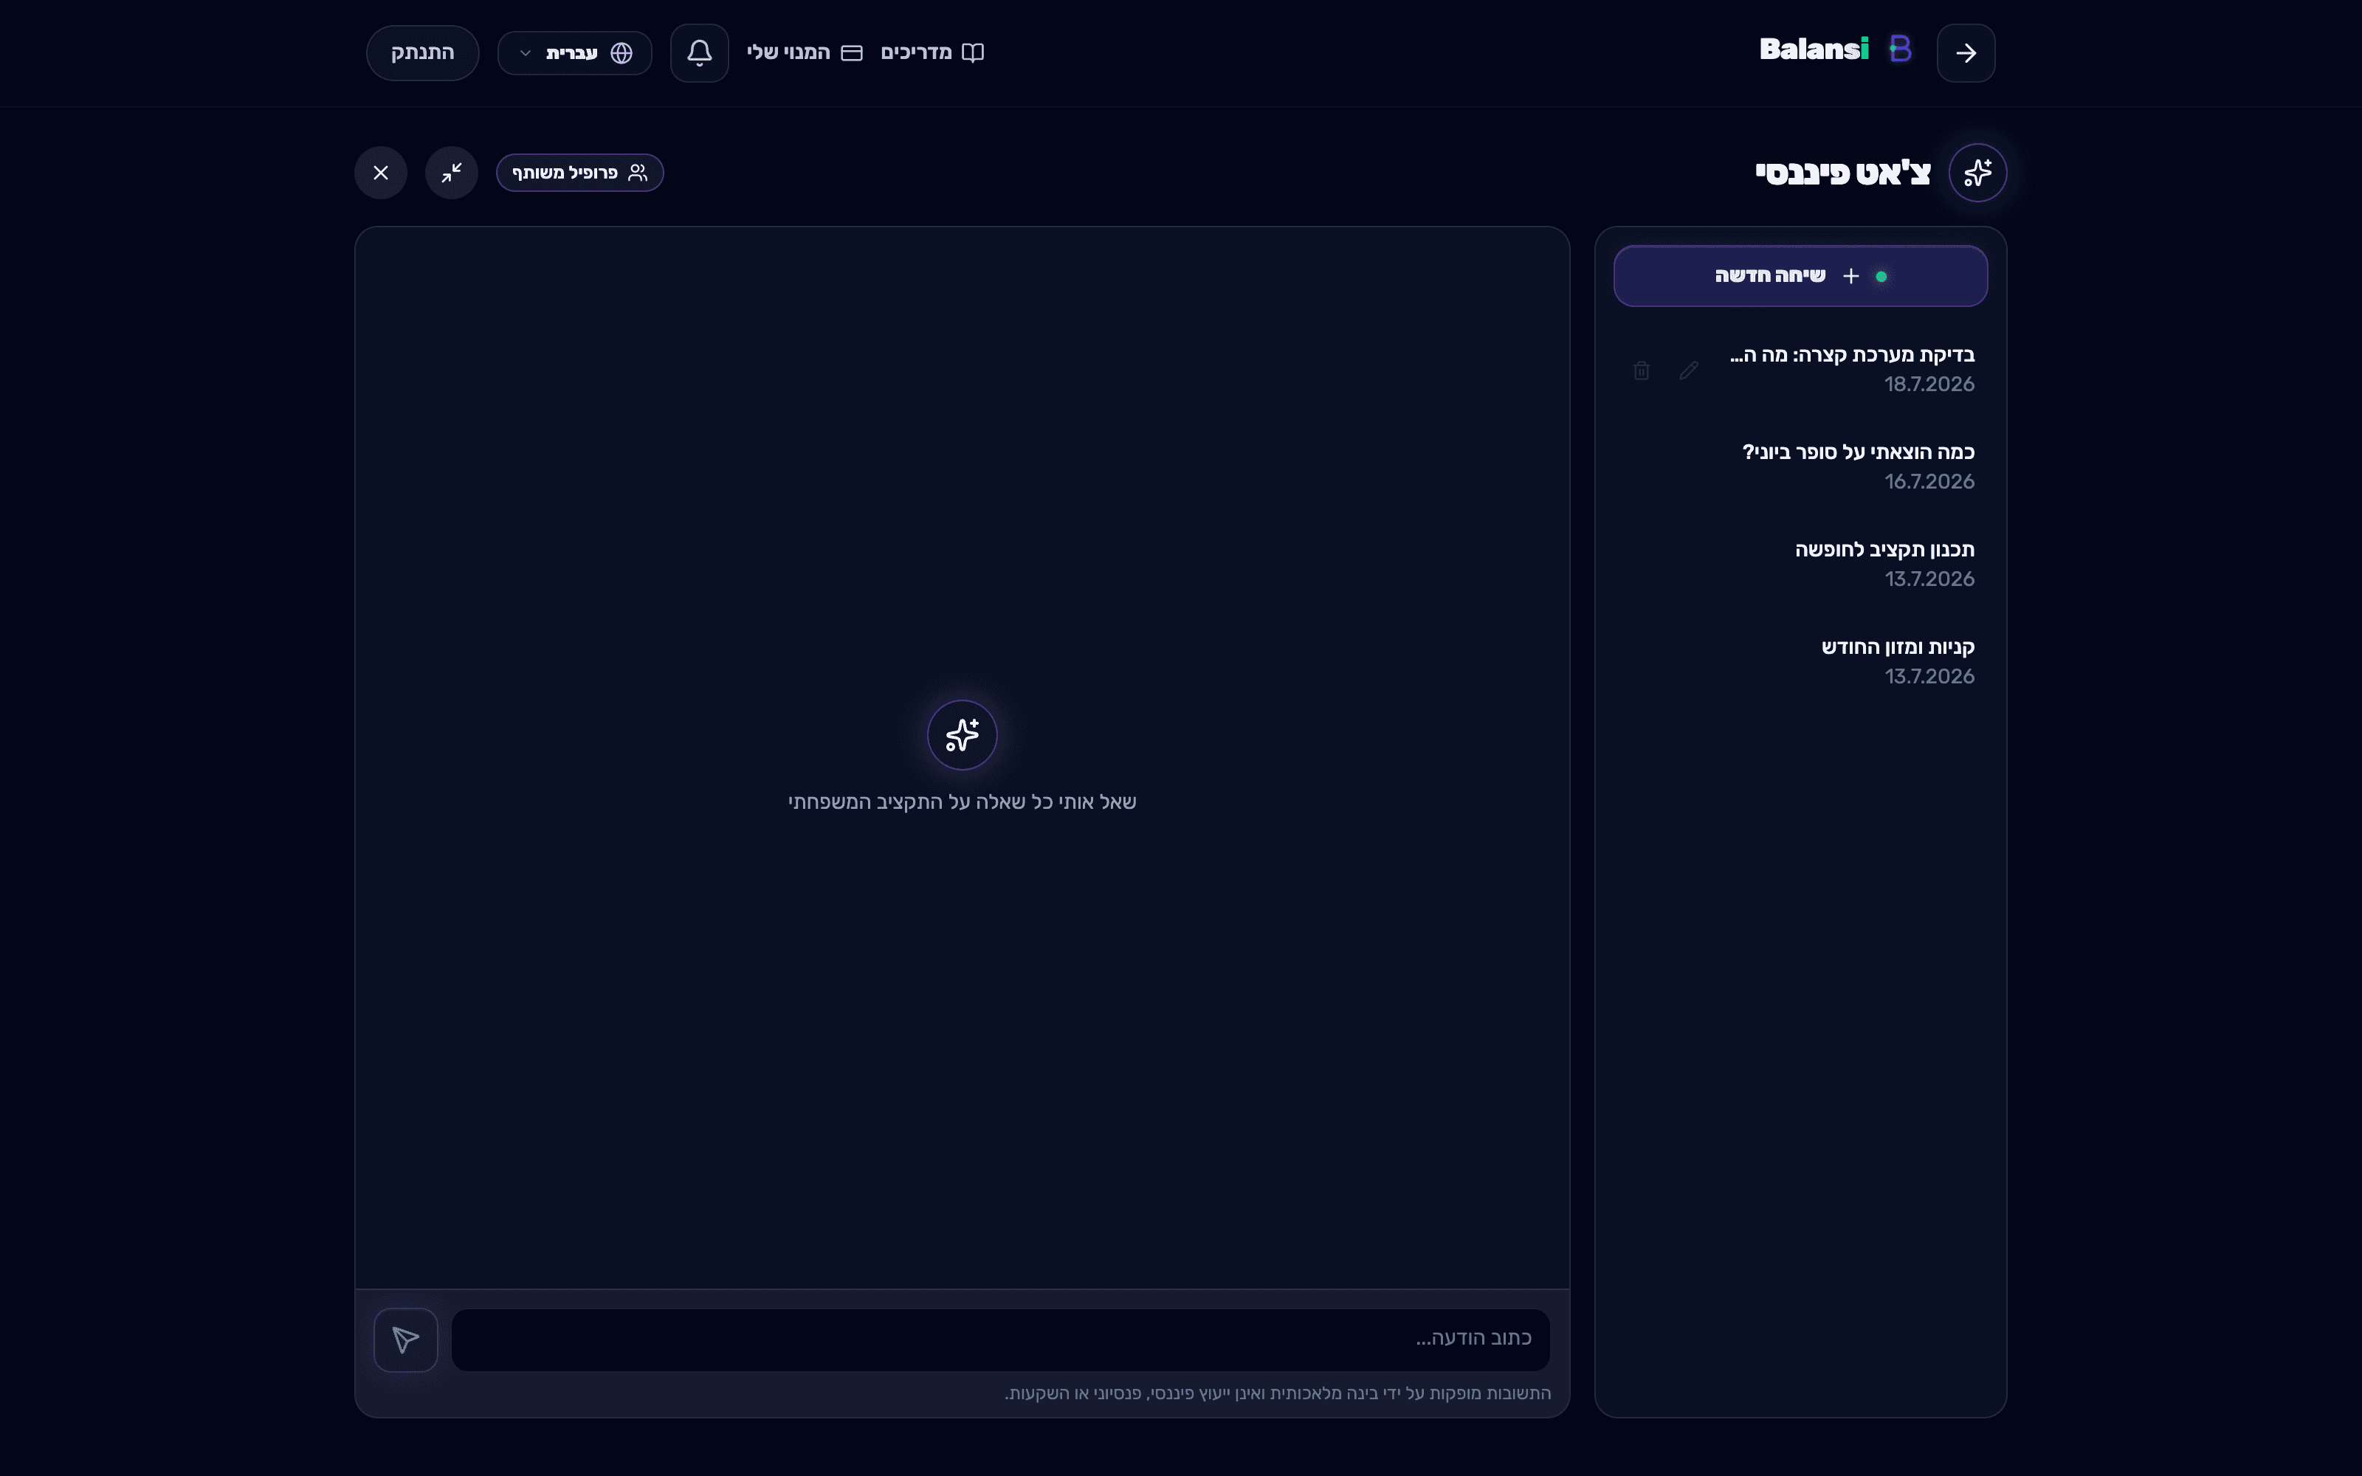Open conversation קניות ומזון החודש
The image size is (2362, 1476).
coord(1801,662)
